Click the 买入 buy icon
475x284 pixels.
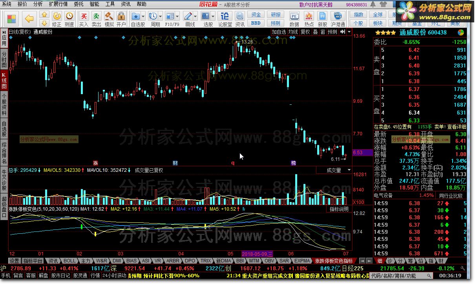click(84, 16)
